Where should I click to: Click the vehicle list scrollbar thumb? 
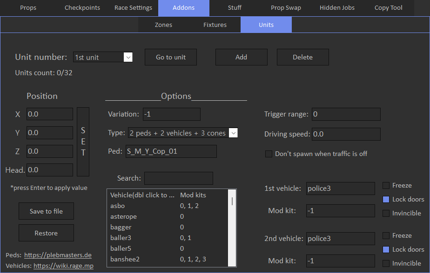click(232, 201)
